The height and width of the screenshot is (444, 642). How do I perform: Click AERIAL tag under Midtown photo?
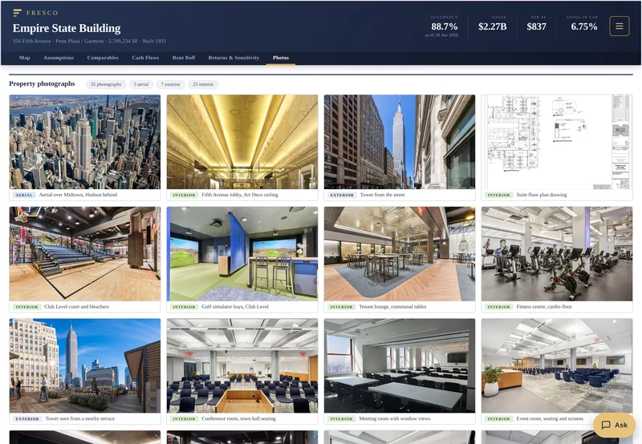coord(24,195)
